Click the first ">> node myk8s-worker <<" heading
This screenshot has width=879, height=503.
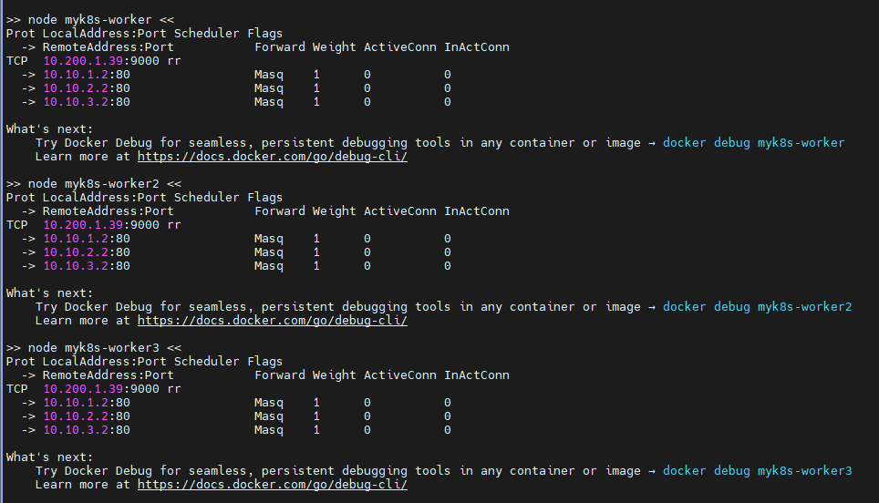89,19
